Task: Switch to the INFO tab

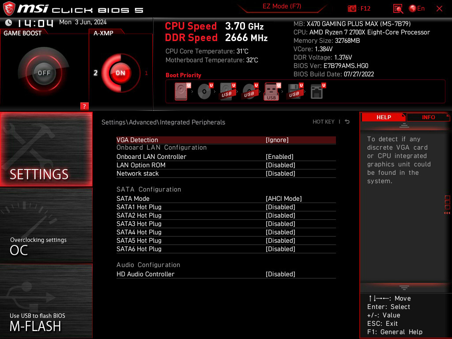Action: point(428,117)
